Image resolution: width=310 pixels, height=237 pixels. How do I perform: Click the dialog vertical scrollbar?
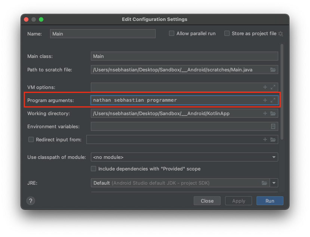click(x=282, y=92)
